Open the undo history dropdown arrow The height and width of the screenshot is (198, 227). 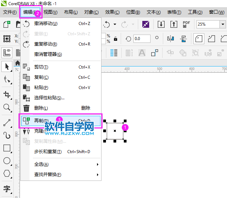click(115, 24)
